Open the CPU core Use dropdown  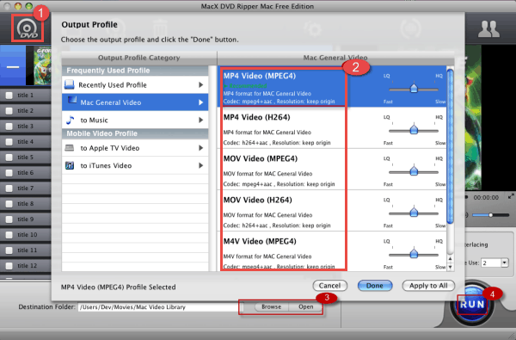tap(505, 263)
